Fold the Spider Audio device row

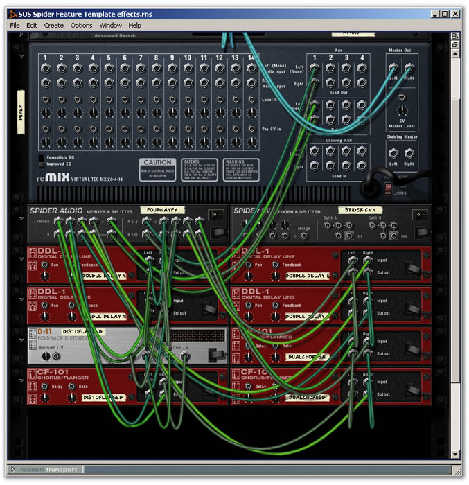tap(21, 218)
